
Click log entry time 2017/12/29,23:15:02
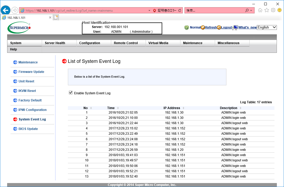point(123,128)
